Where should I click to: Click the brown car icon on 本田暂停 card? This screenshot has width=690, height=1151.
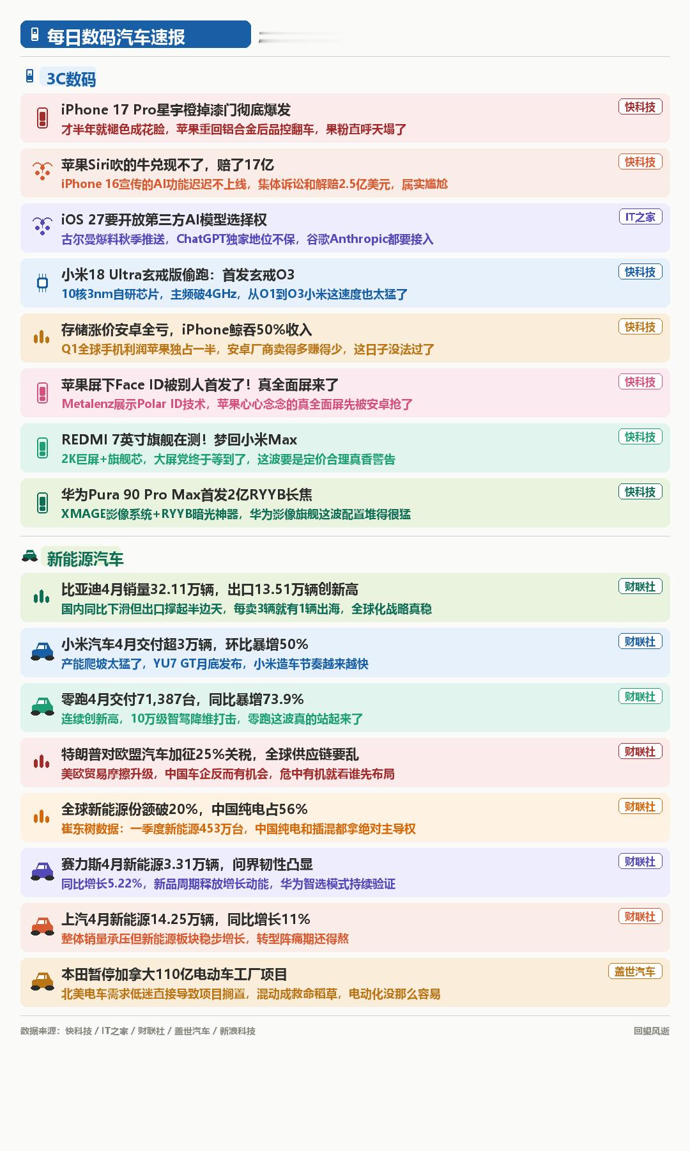tap(42, 982)
